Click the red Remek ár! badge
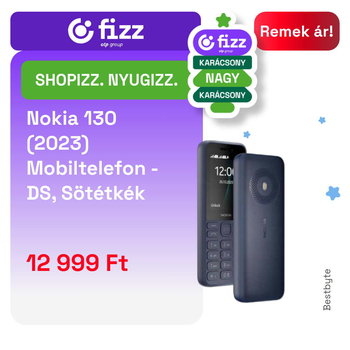The width and height of the screenshot is (350, 350). tap(297, 31)
